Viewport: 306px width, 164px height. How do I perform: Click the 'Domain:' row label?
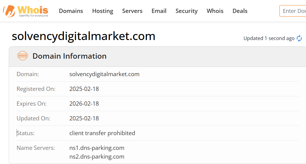pos(28,74)
